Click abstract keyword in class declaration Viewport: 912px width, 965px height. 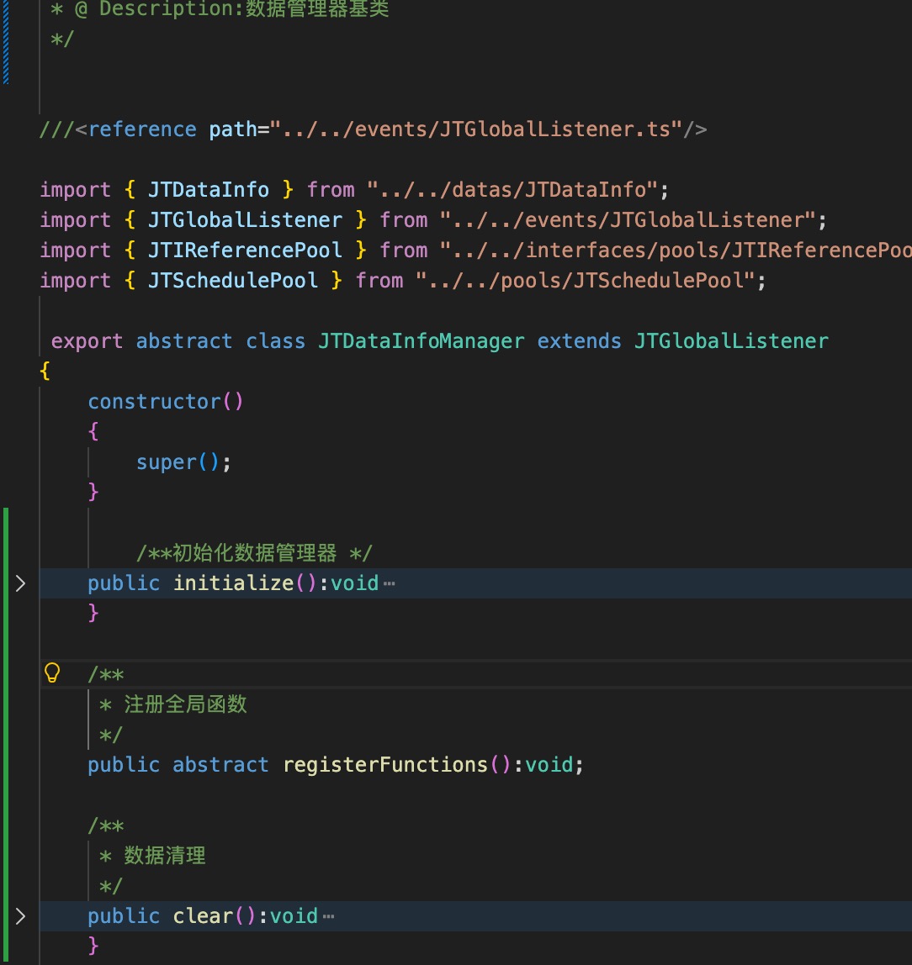click(184, 341)
